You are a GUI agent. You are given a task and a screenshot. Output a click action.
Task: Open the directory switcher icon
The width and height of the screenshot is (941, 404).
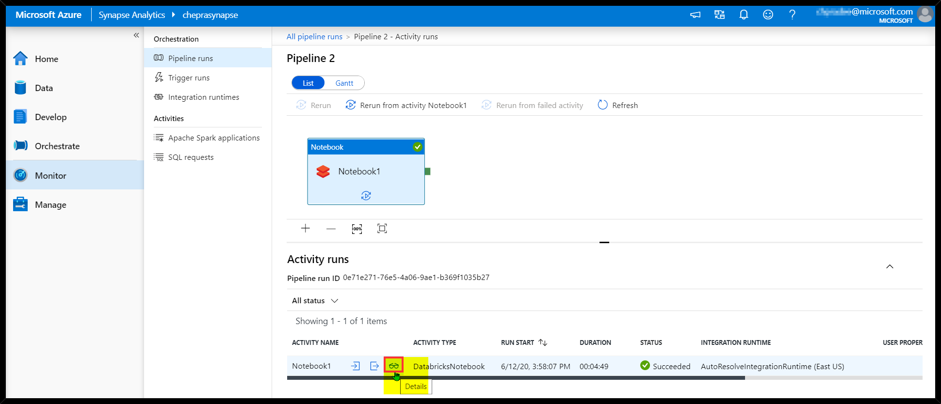pyautogui.click(x=719, y=15)
